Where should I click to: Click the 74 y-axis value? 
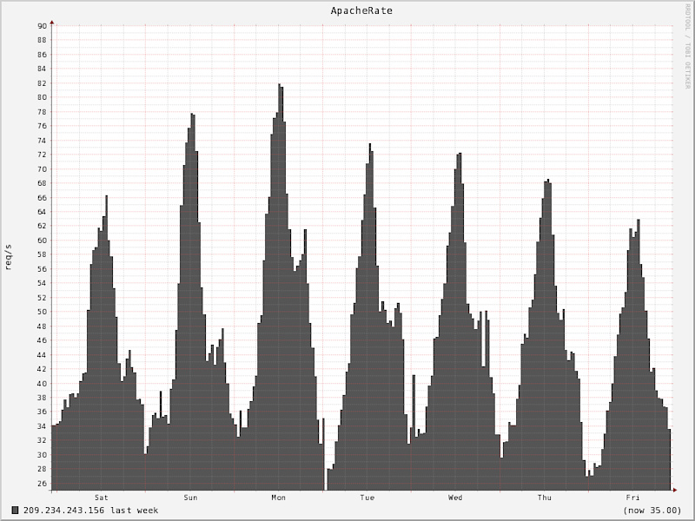coord(42,140)
